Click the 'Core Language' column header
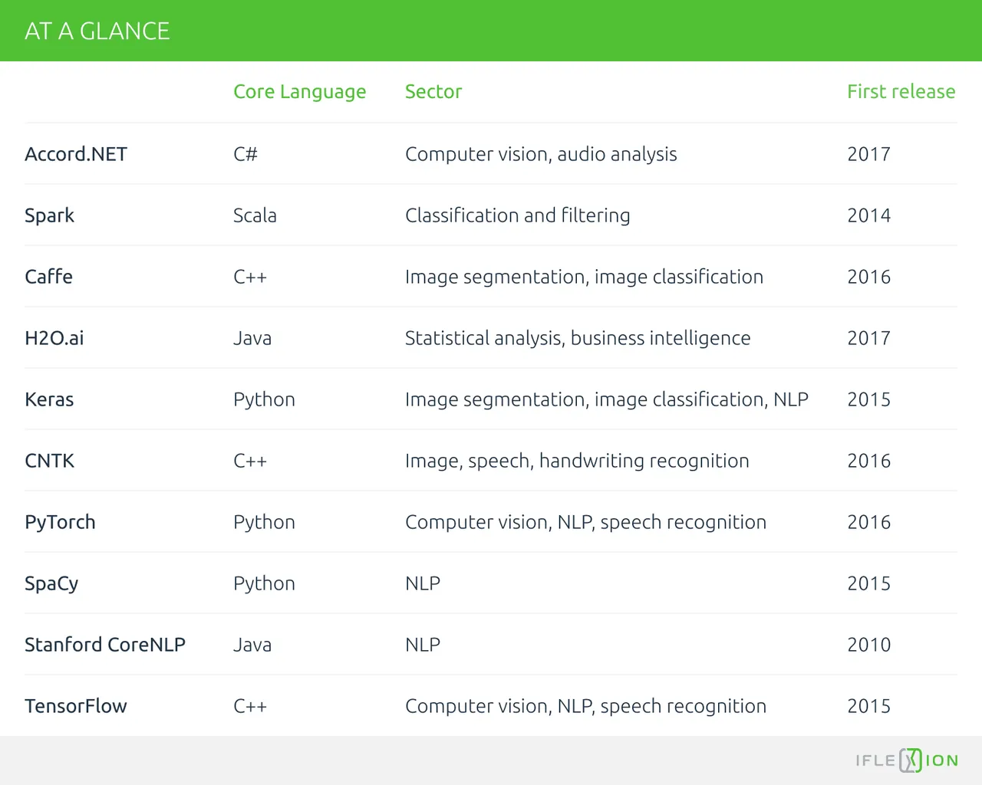Screen dimensions: 982x785 300,92
